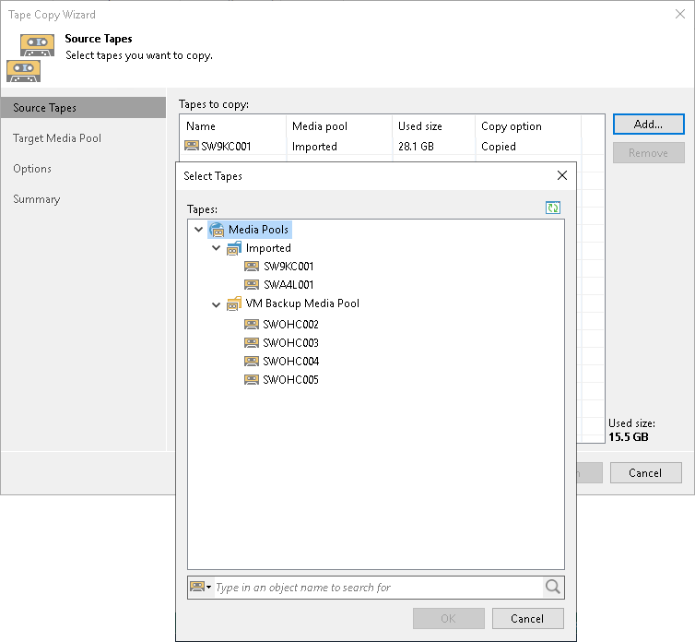Click tape icon beside SW9KC001 in tree
The width and height of the screenshot is (695, 642).
click(252, 267)
